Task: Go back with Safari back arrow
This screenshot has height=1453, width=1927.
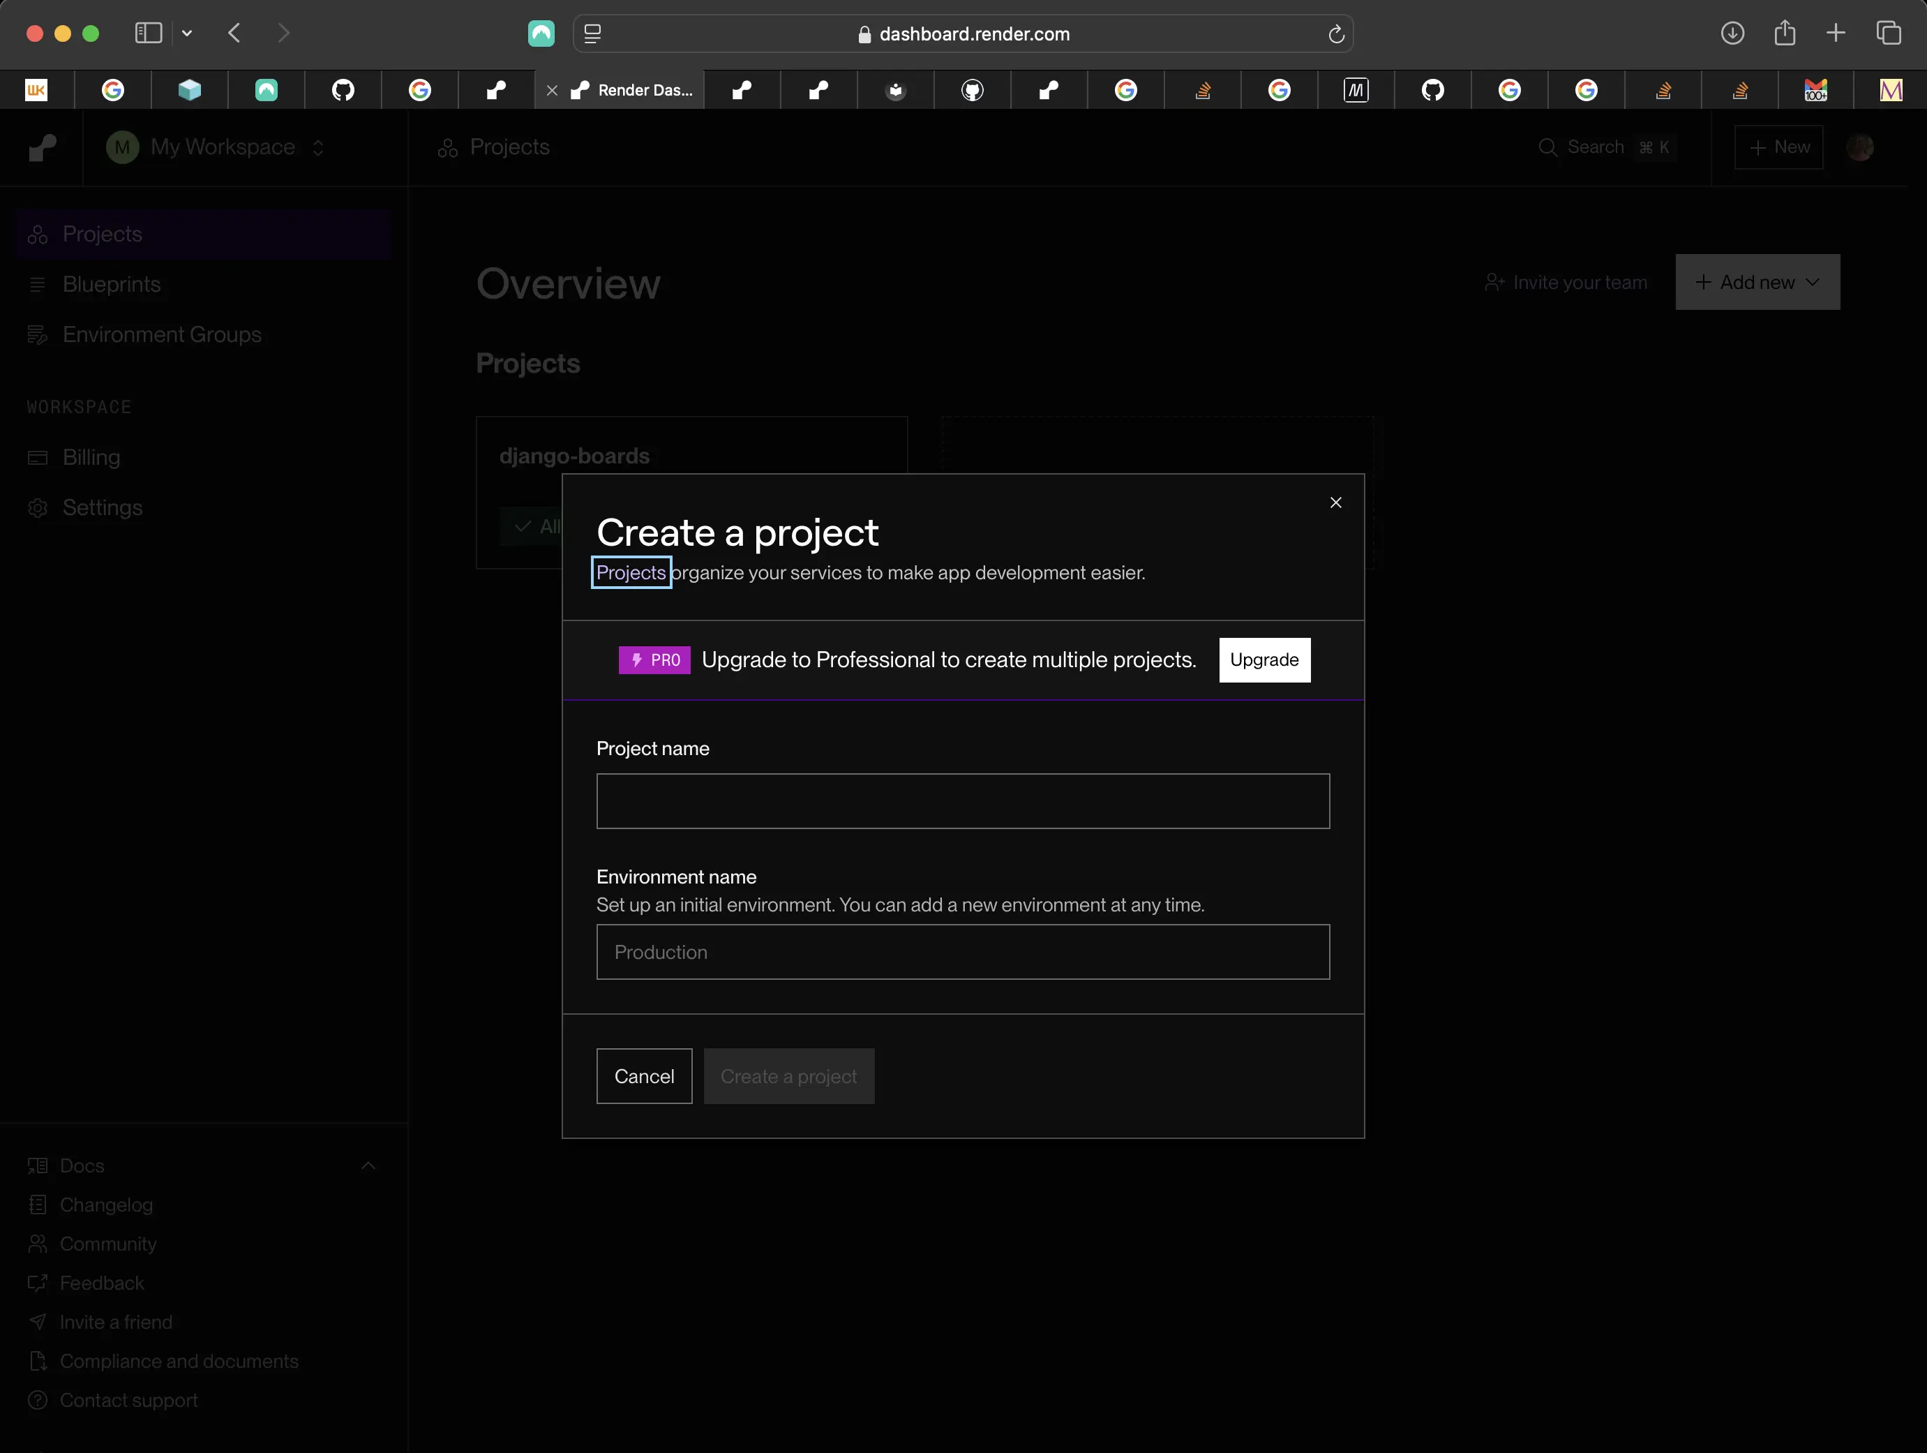Action: tap(234, 33)
